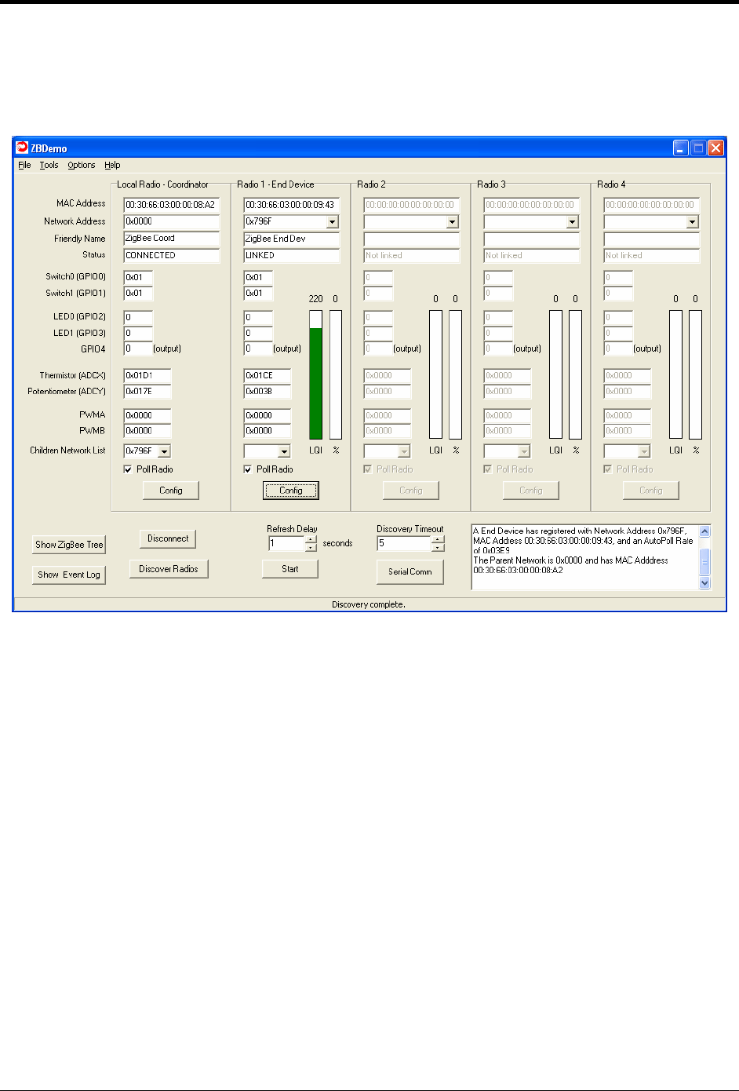Click Config button under Radio 2

411,491
